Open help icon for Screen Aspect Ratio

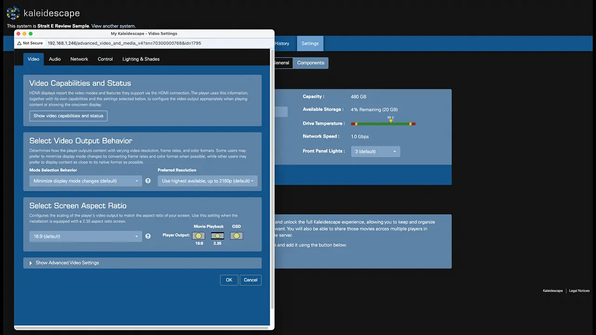(x=148, y=236)
